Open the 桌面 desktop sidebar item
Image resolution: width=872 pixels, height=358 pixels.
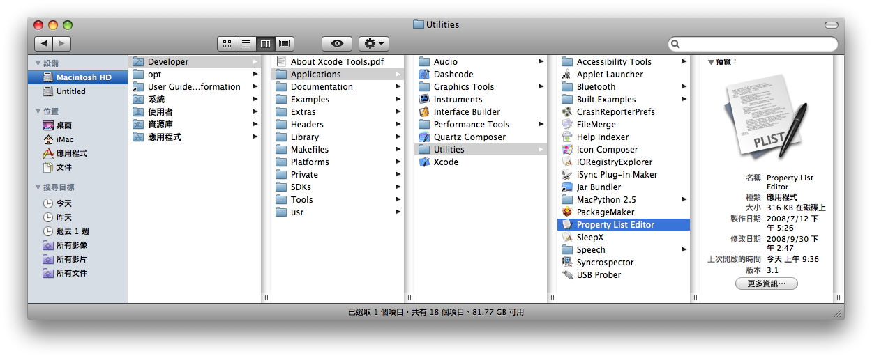tap(77, 125)
